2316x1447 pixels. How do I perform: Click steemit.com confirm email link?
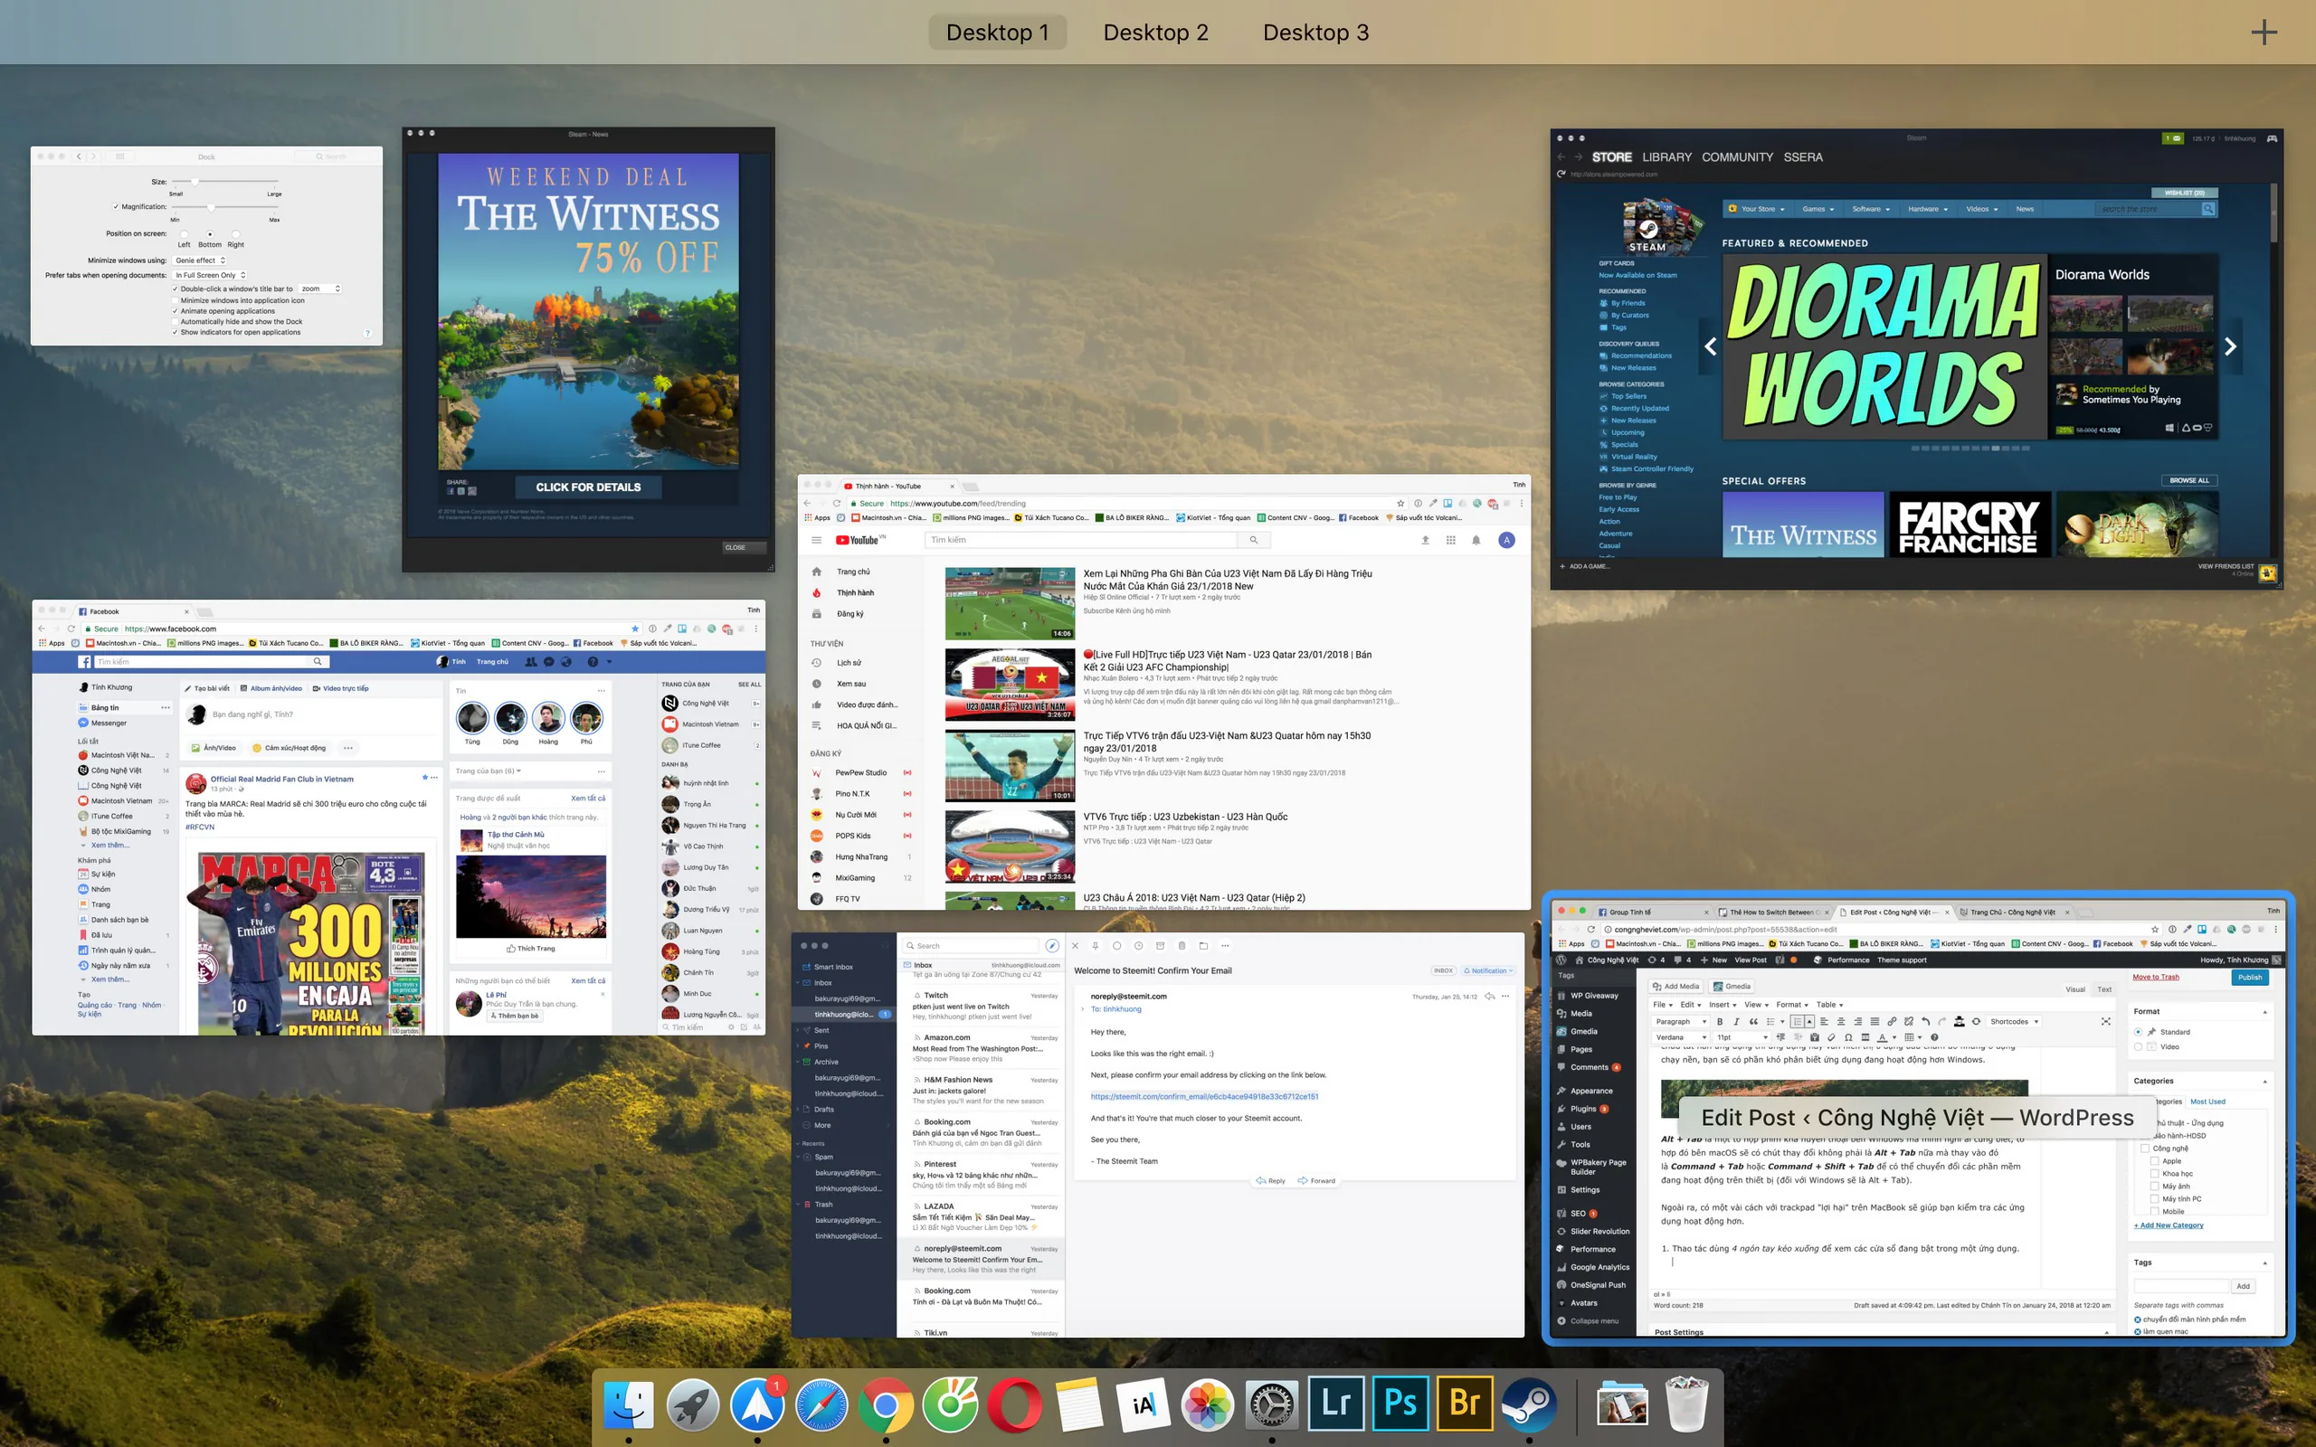(x=1204, y=1097)
